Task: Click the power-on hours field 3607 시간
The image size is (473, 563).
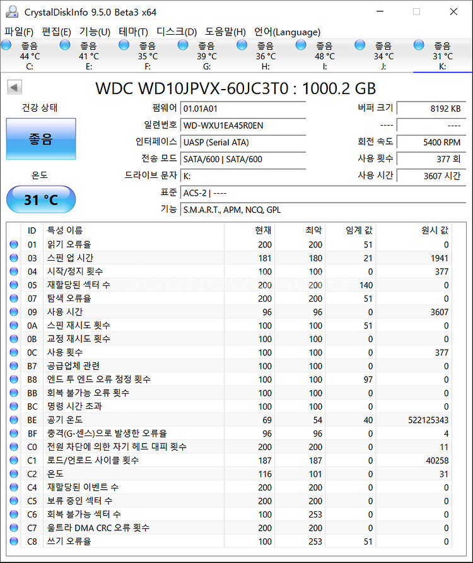Action: pos(431,176)
